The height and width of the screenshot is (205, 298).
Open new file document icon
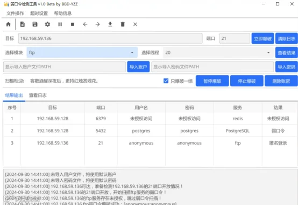click(23, 24)
